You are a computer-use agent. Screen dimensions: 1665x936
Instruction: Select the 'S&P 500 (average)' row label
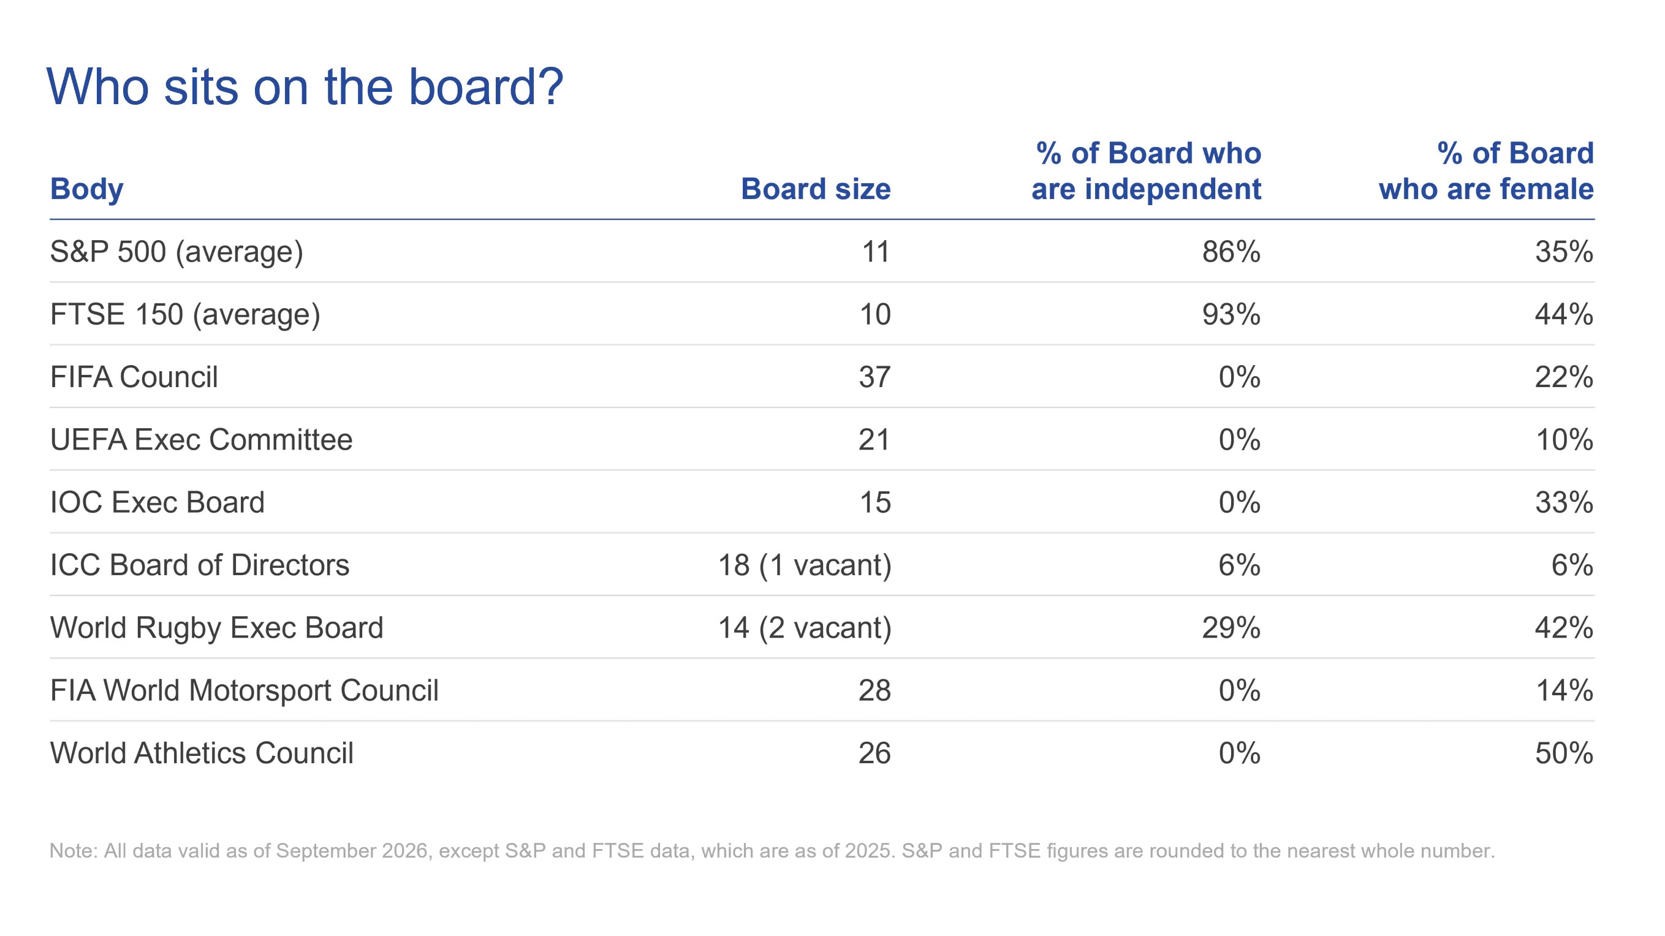pyautogui.click(x=176, y=252)
